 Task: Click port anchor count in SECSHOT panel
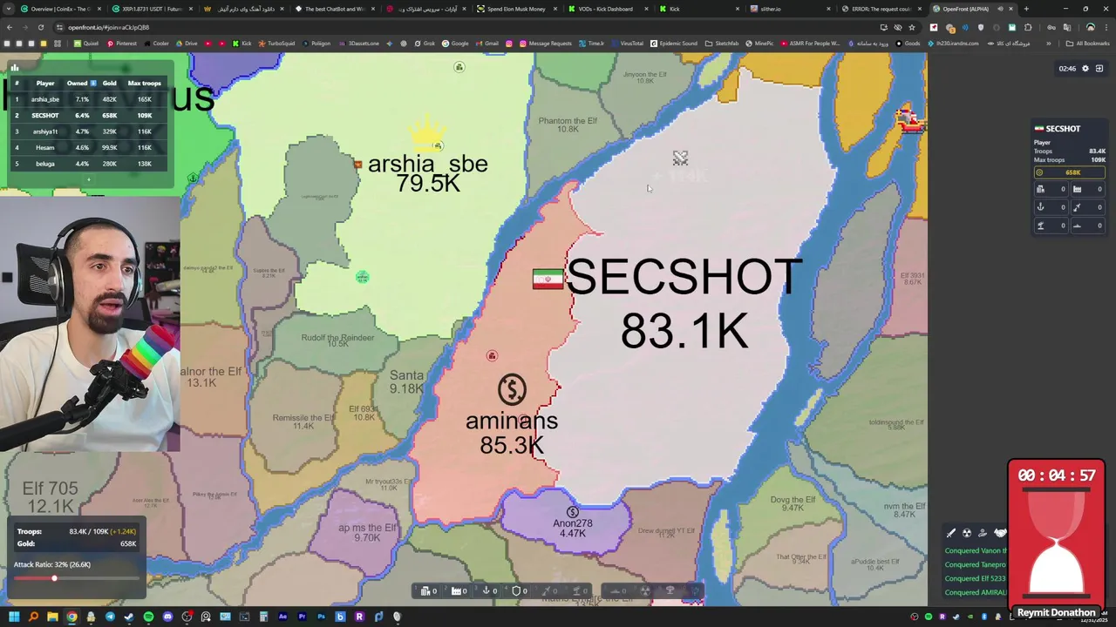(1052, 207)
